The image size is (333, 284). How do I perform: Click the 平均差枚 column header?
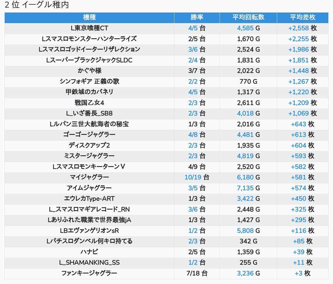point(303,17)
